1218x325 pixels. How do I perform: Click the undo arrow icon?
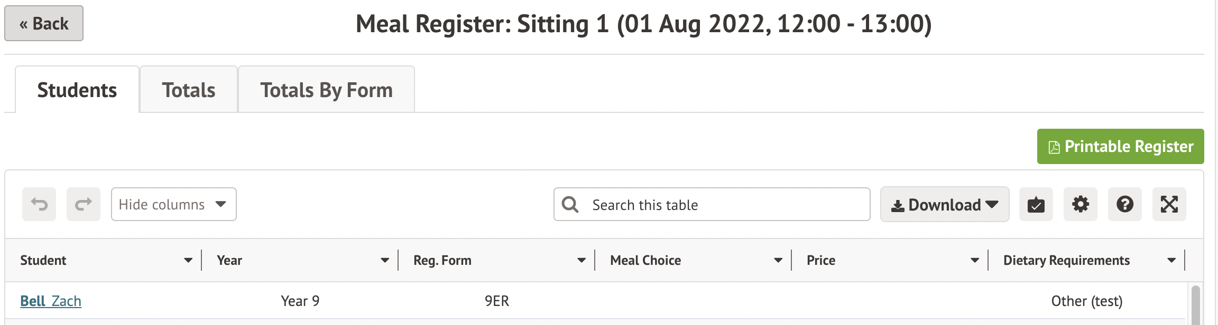point(39,204)
